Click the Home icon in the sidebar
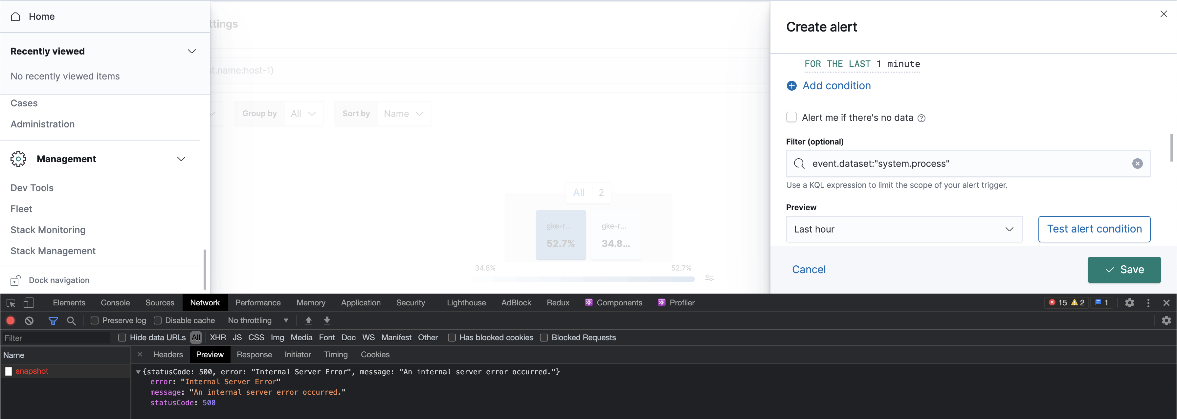The image size is (1177, 419). (15, 16)
